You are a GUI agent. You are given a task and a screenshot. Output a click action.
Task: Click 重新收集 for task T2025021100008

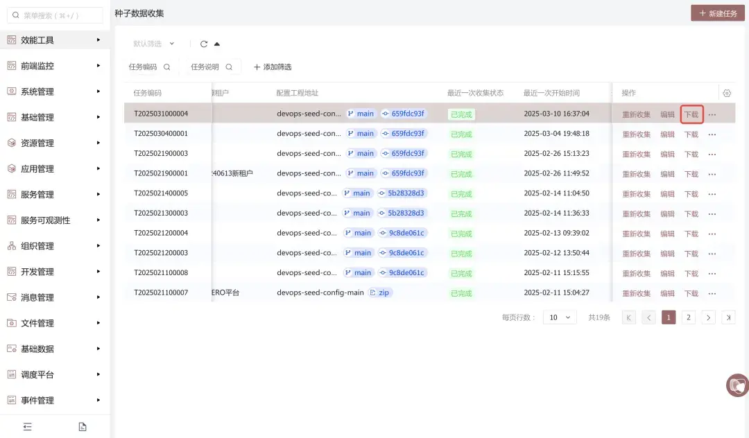[636, 274]
